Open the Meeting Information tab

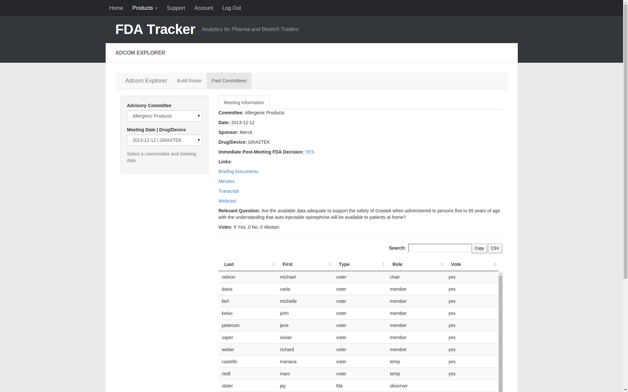(x=244, y=103)
